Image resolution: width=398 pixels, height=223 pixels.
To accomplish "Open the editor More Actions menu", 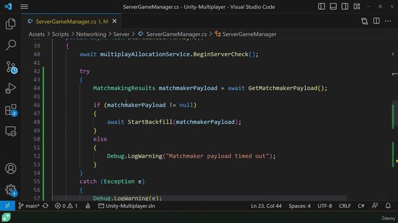I will pos(388,21).
